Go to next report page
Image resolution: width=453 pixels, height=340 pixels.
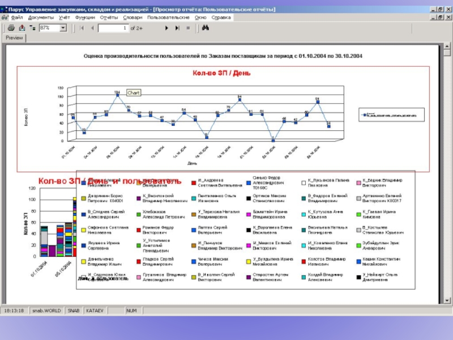click(167, 27)
